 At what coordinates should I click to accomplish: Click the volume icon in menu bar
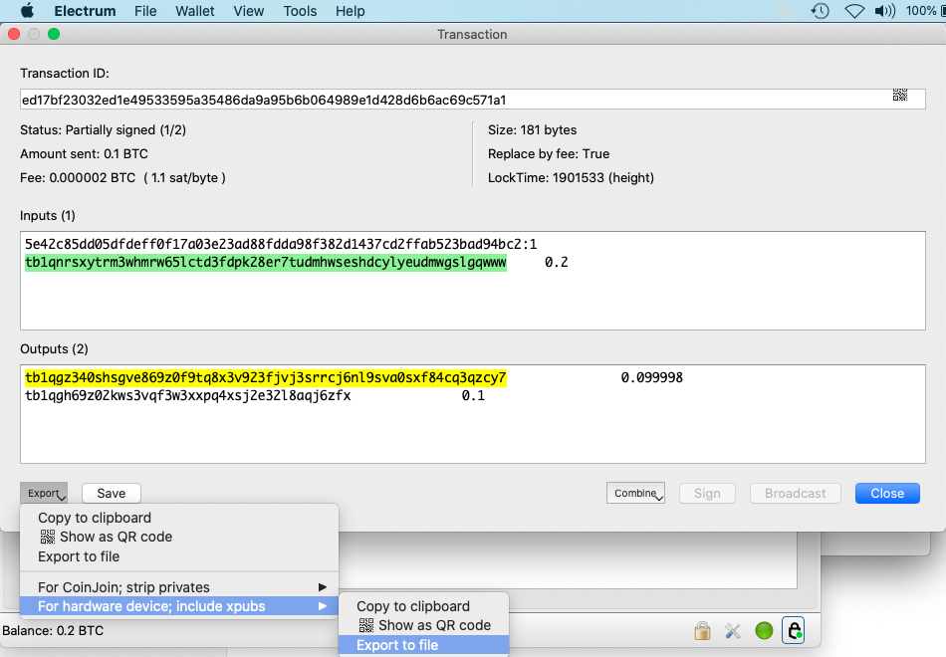[x=885, y=11]
